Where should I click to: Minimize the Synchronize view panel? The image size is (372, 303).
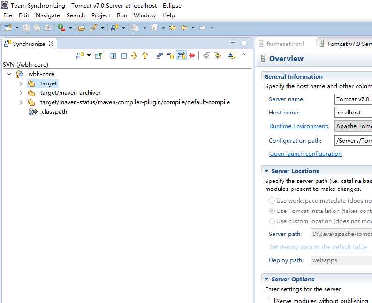233,42
